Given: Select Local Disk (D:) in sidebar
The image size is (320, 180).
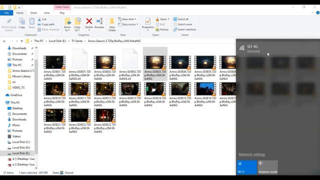Looking at the screenshot, I should [21, 147].
